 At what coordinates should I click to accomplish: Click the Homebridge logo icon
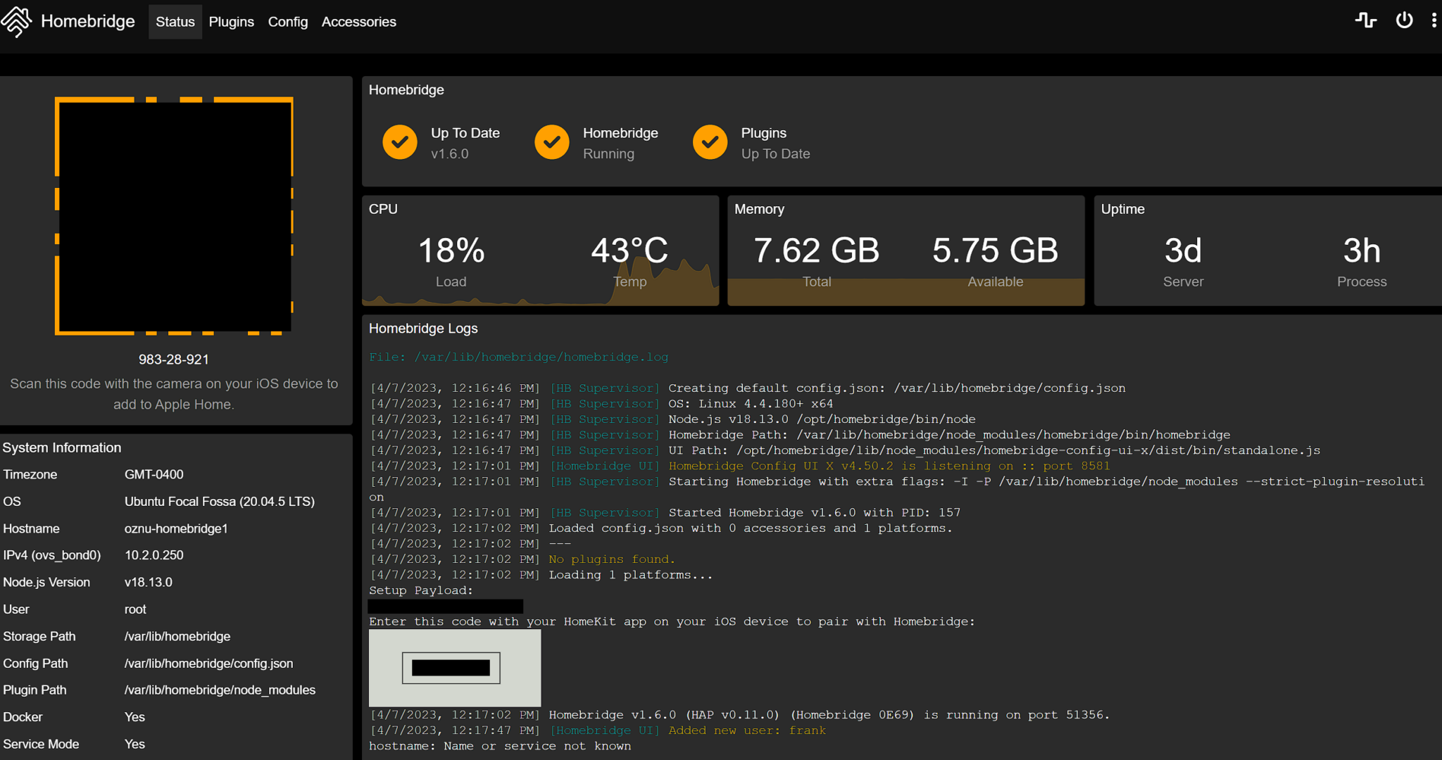16,21
